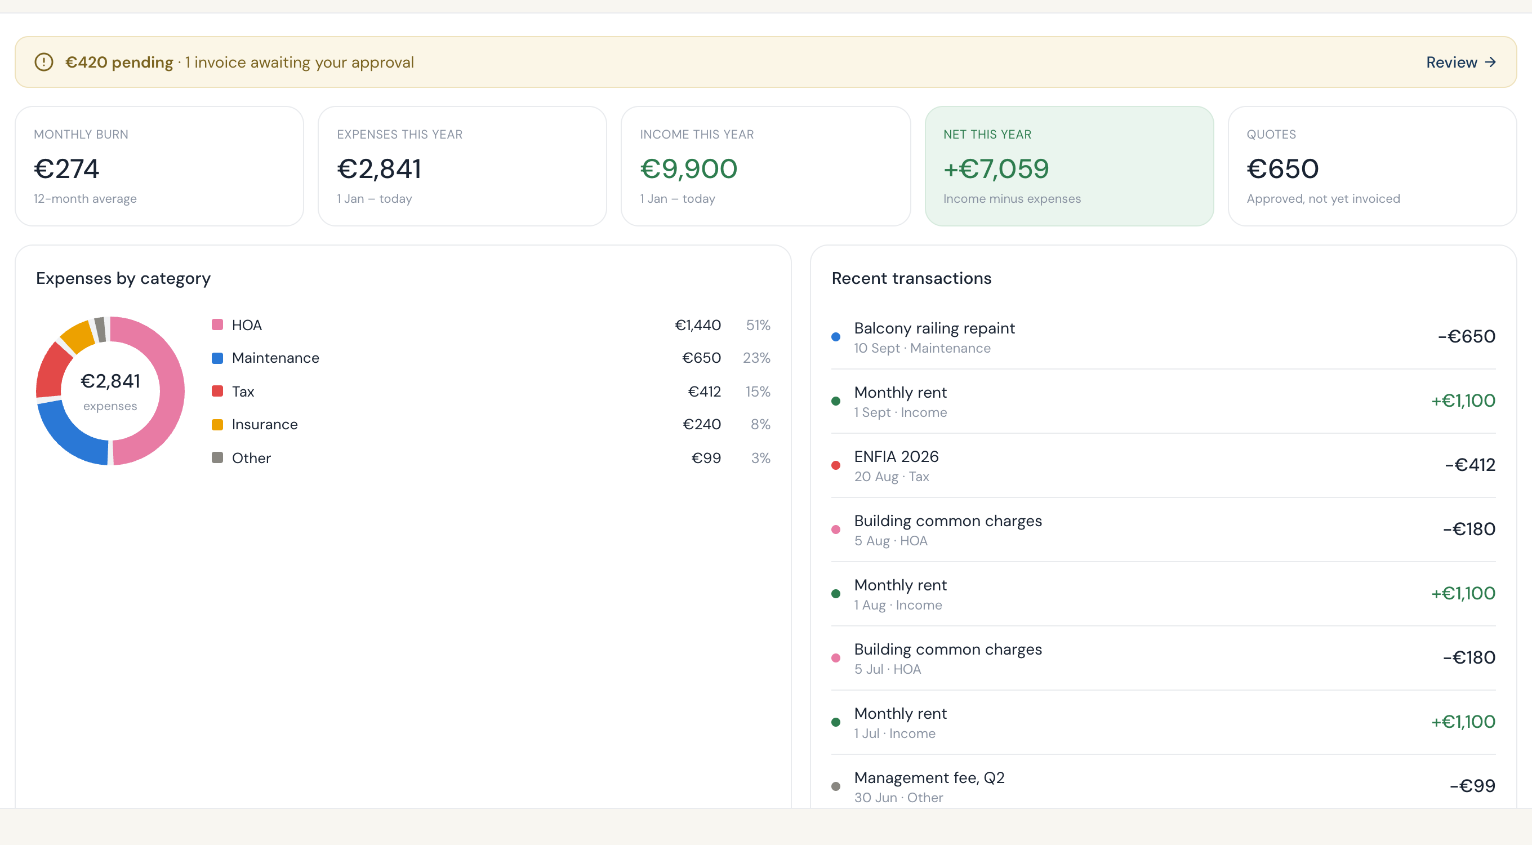Open the Monthly rent 1 Jul transaction
Image resolution: width=1532 pixels, height=845 pixels.
tap(1163, 722)
